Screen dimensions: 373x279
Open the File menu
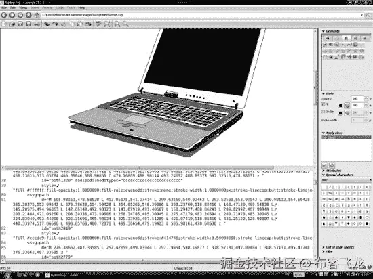coord(4,8)
